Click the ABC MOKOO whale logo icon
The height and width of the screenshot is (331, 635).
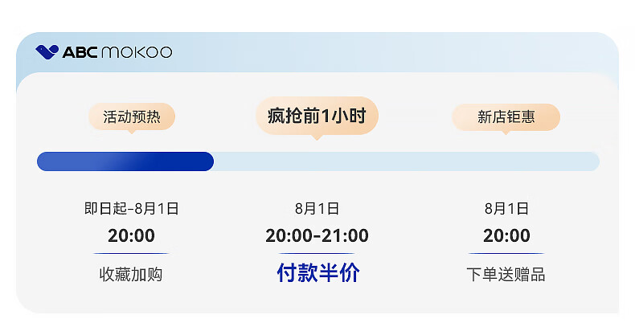point(47,51)
